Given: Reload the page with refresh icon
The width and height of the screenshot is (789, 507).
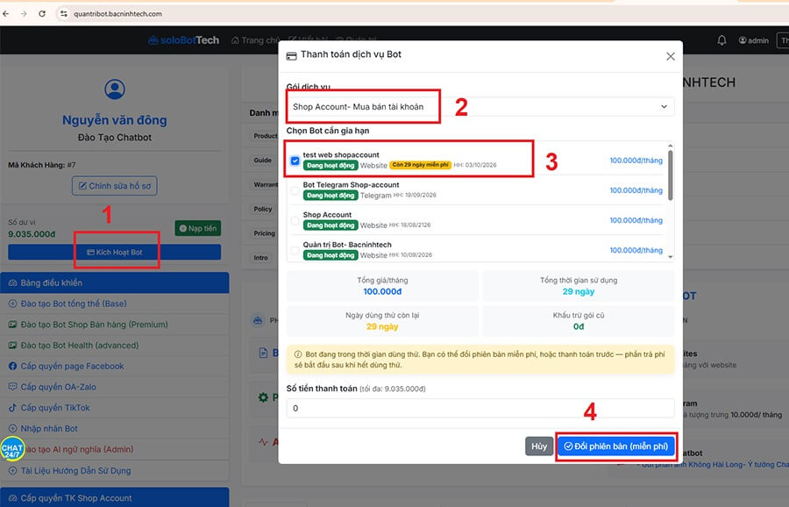Looking at the screenshot, I should click(42, 14).
